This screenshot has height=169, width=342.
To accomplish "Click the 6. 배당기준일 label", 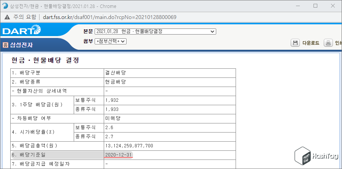I will [29, 155].
